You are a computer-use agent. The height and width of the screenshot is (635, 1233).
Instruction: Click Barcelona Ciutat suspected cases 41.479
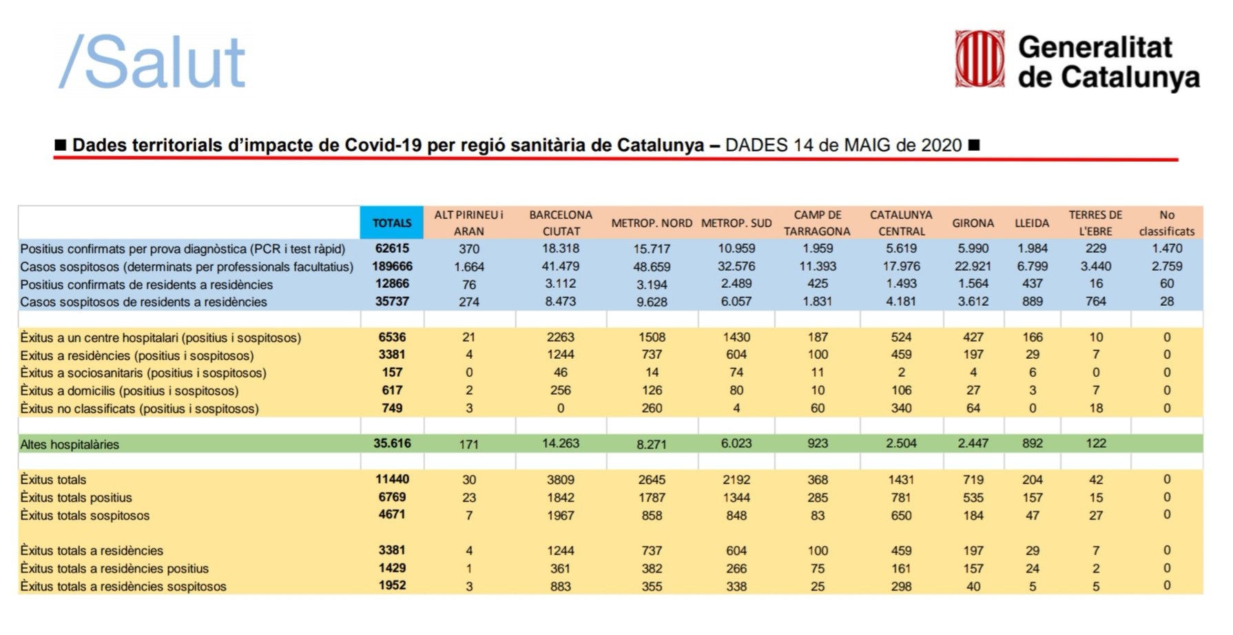561,266
